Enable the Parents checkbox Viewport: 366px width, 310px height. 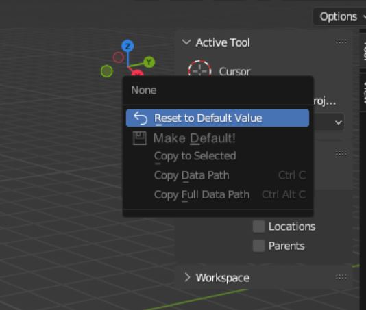click(x=258, y=246)
